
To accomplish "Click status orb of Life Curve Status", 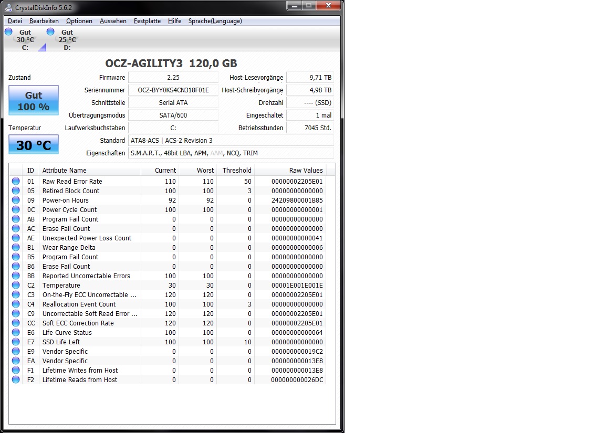I will pos(16,332).
